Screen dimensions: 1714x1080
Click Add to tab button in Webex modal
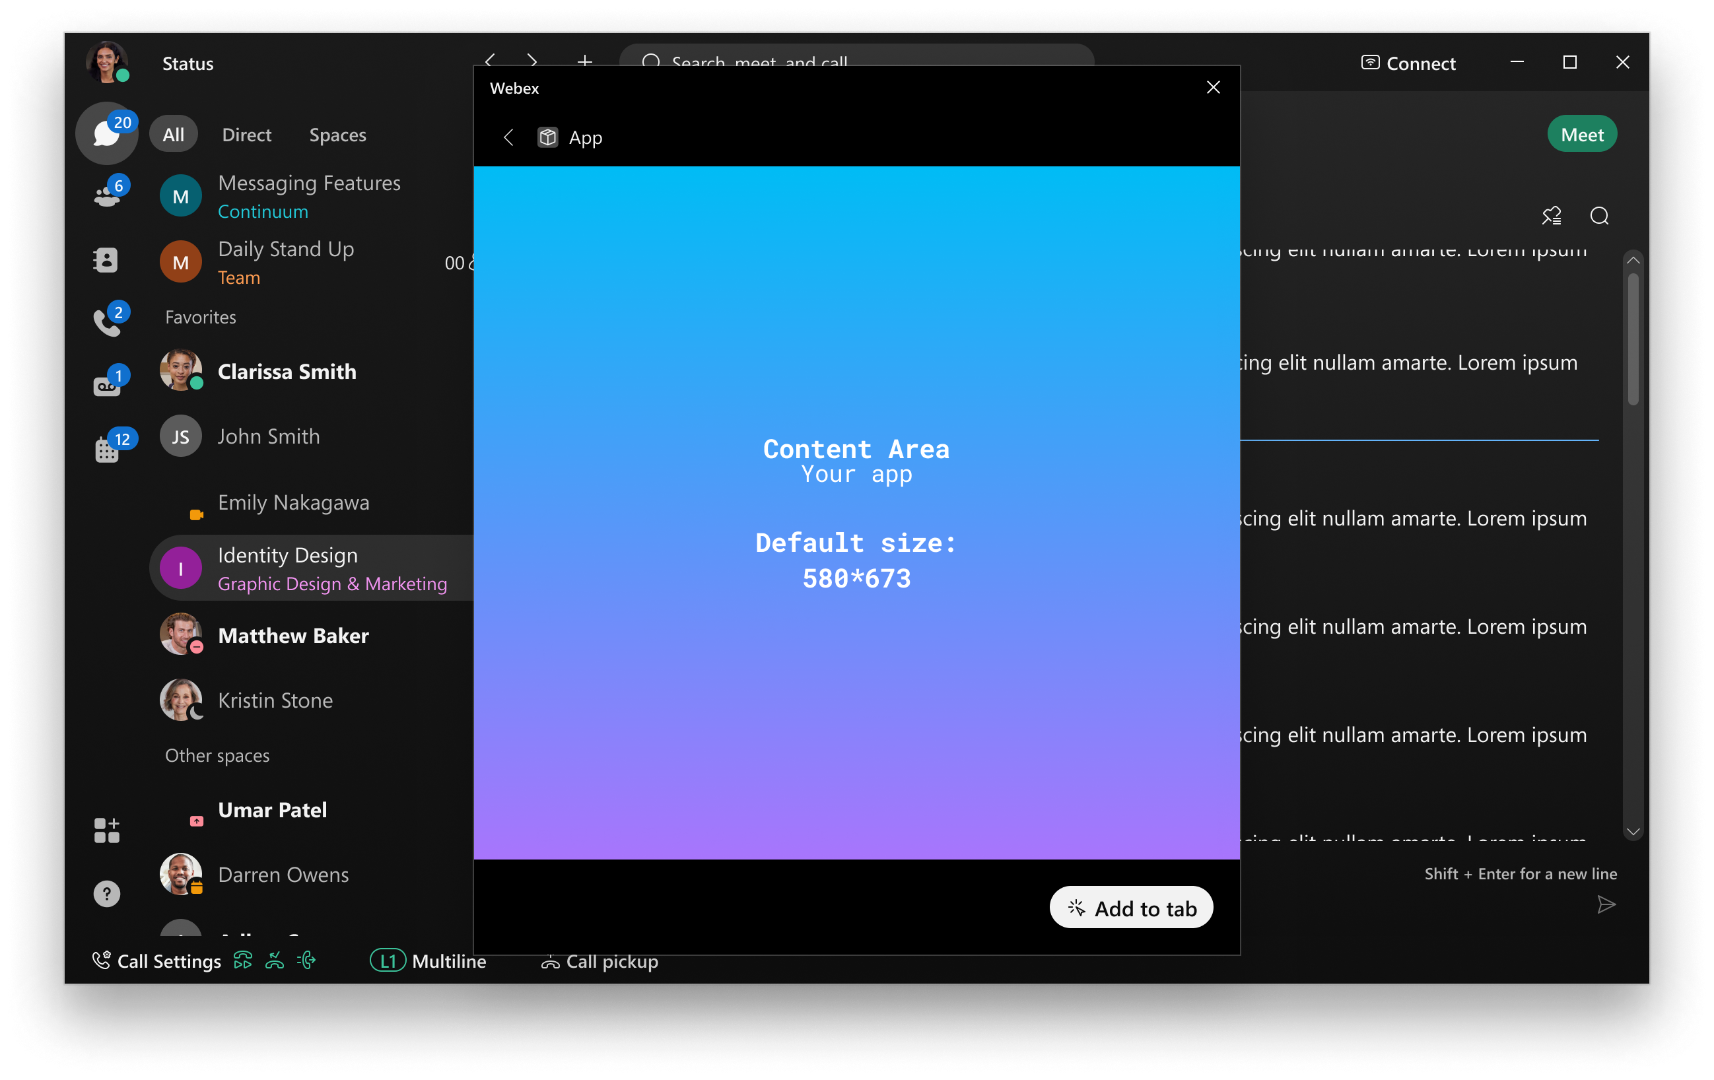pos(1130,907)
